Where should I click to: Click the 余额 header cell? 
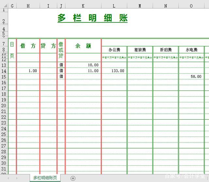click(x=83, y=46)
